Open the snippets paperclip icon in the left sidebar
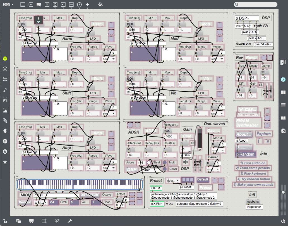Screen dimensions: 288x226 (x=5, y=120)
